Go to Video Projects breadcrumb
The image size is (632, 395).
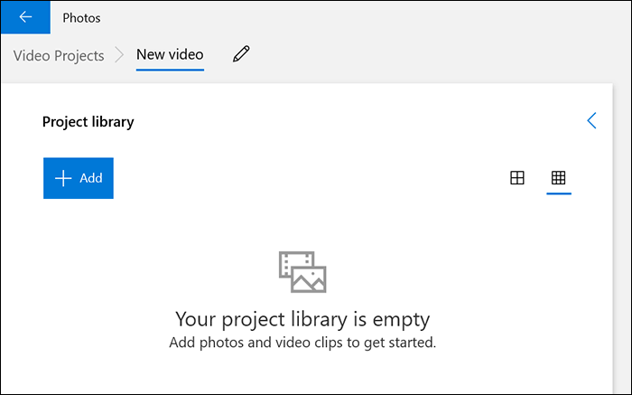click(x=59, y=55)
